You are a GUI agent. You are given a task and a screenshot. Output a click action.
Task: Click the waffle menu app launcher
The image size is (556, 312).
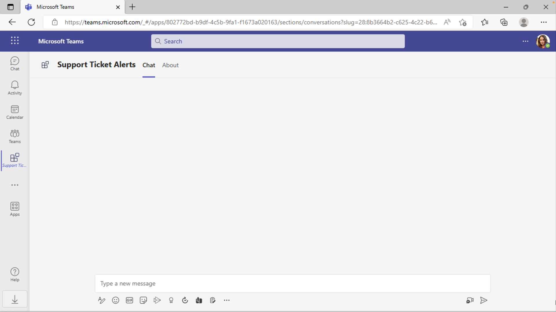pos(14,41)
